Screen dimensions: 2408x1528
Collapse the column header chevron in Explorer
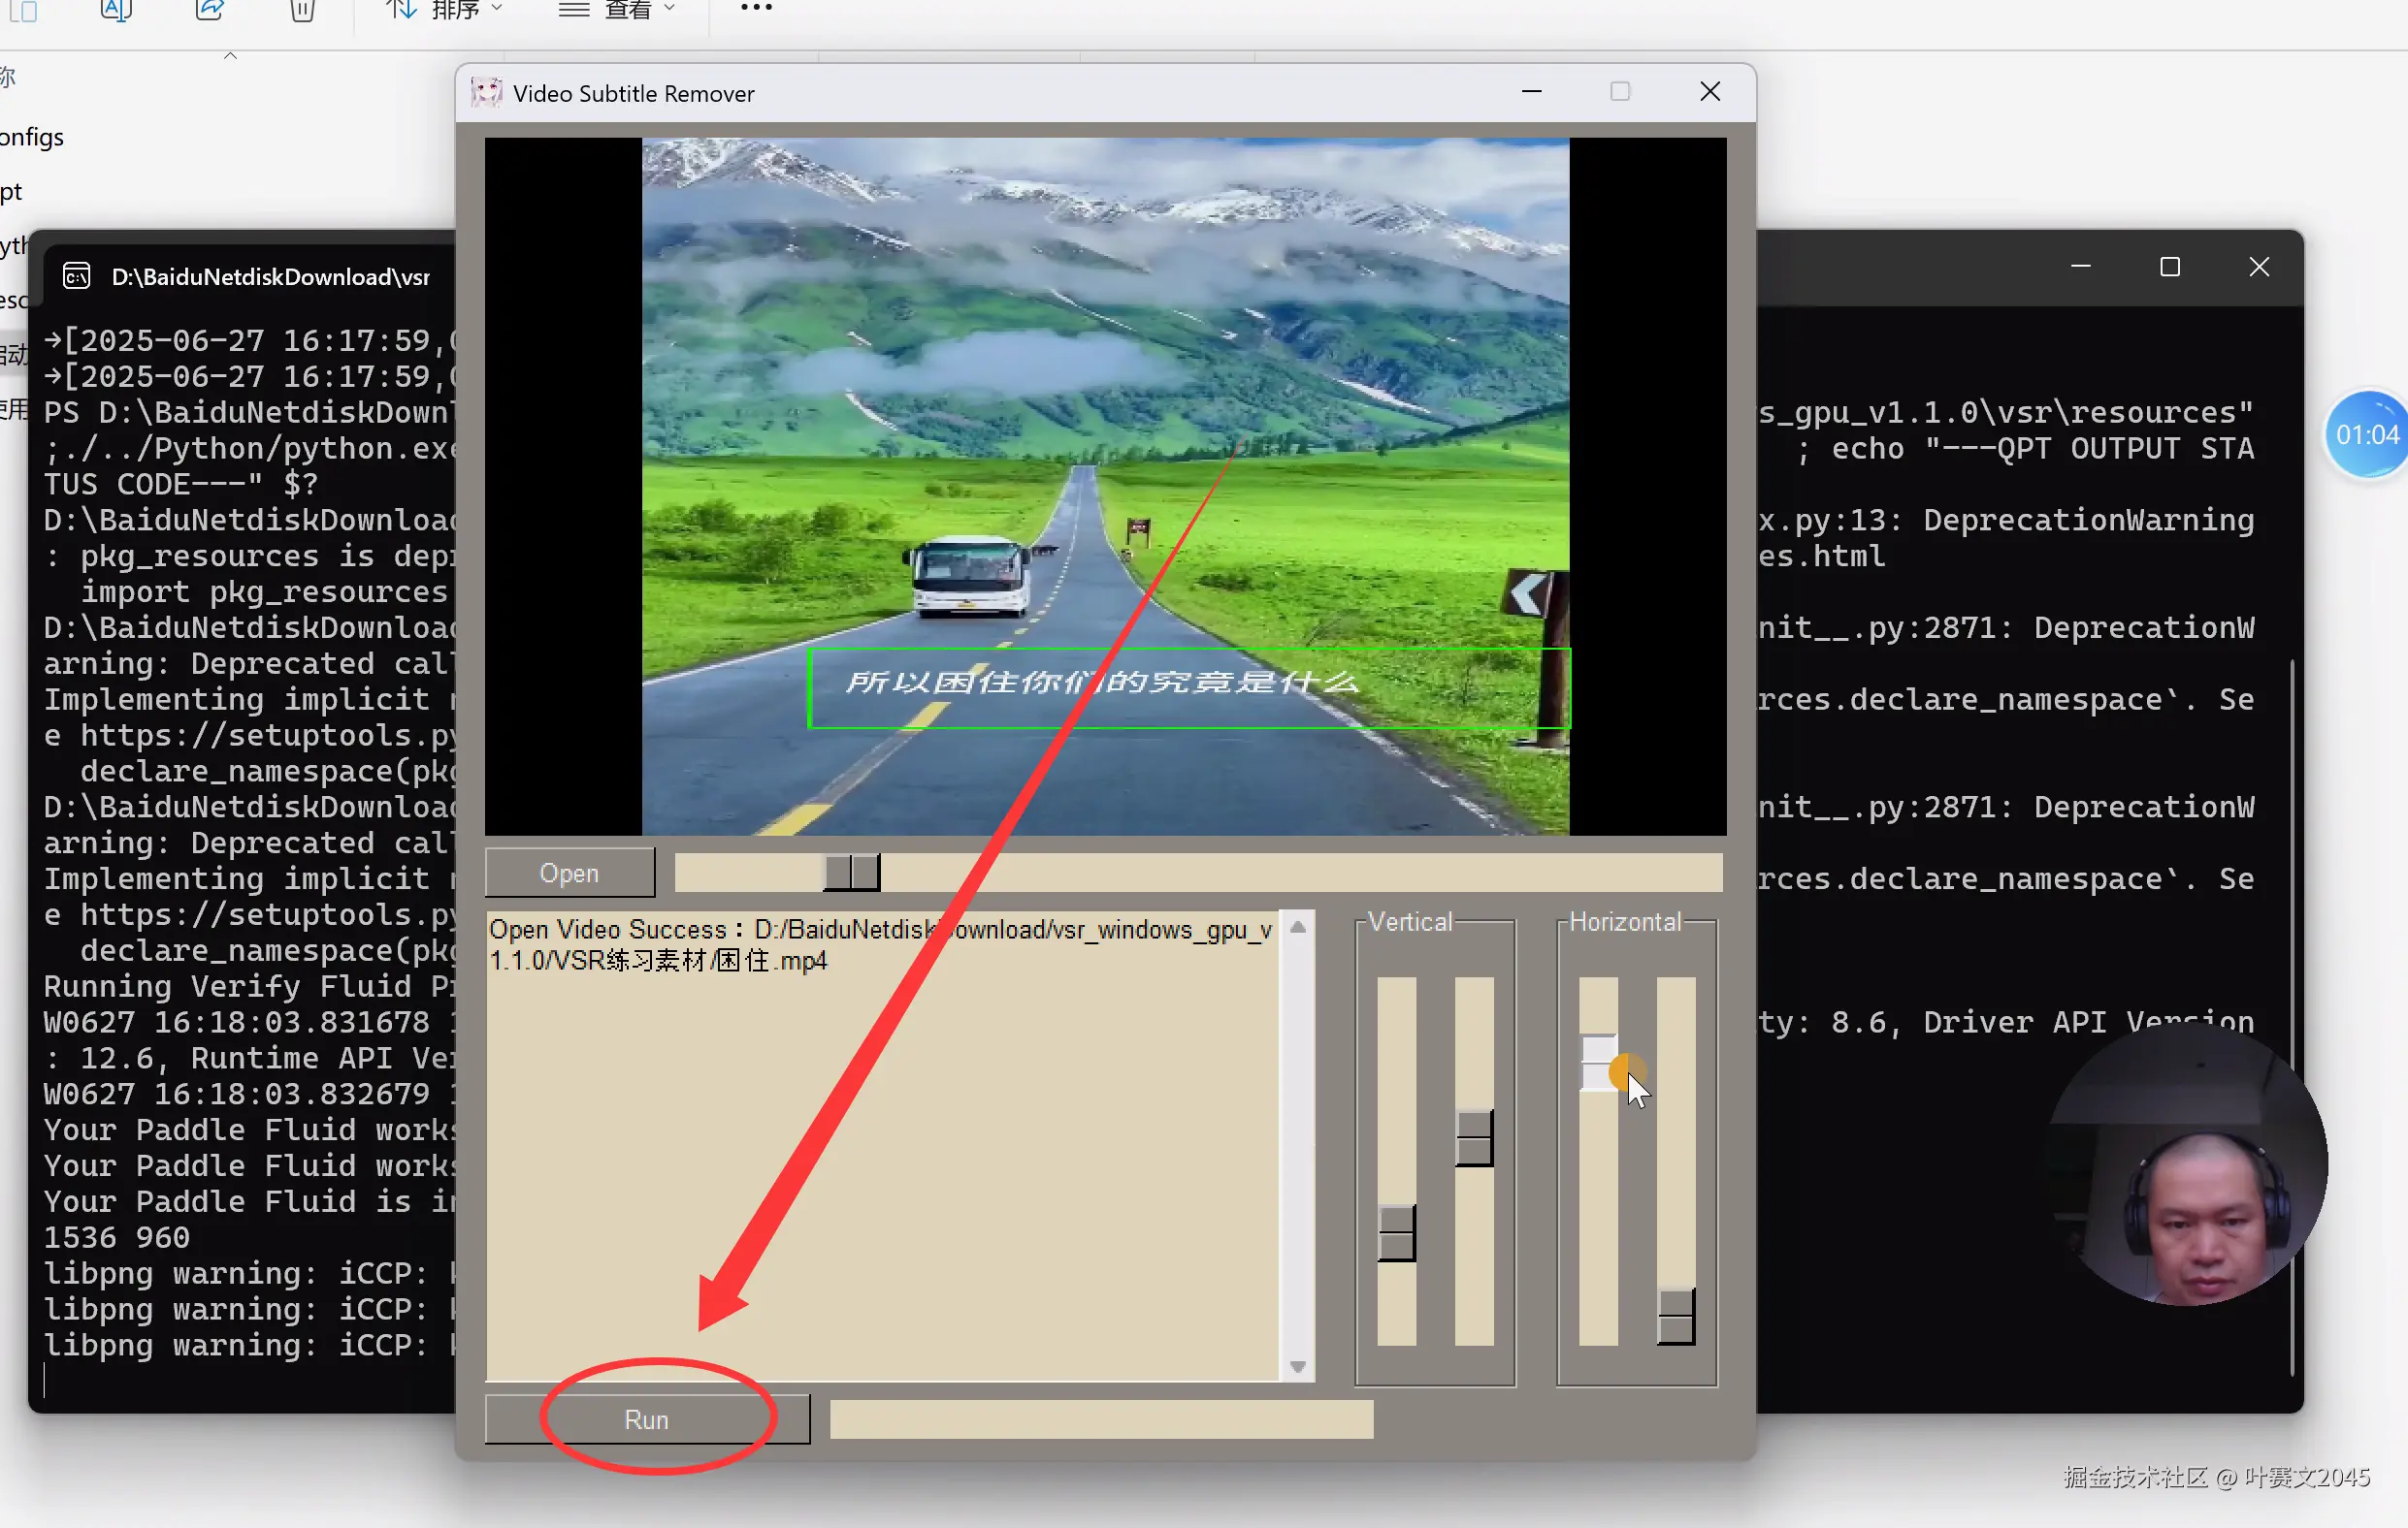(x=230, y=57)
